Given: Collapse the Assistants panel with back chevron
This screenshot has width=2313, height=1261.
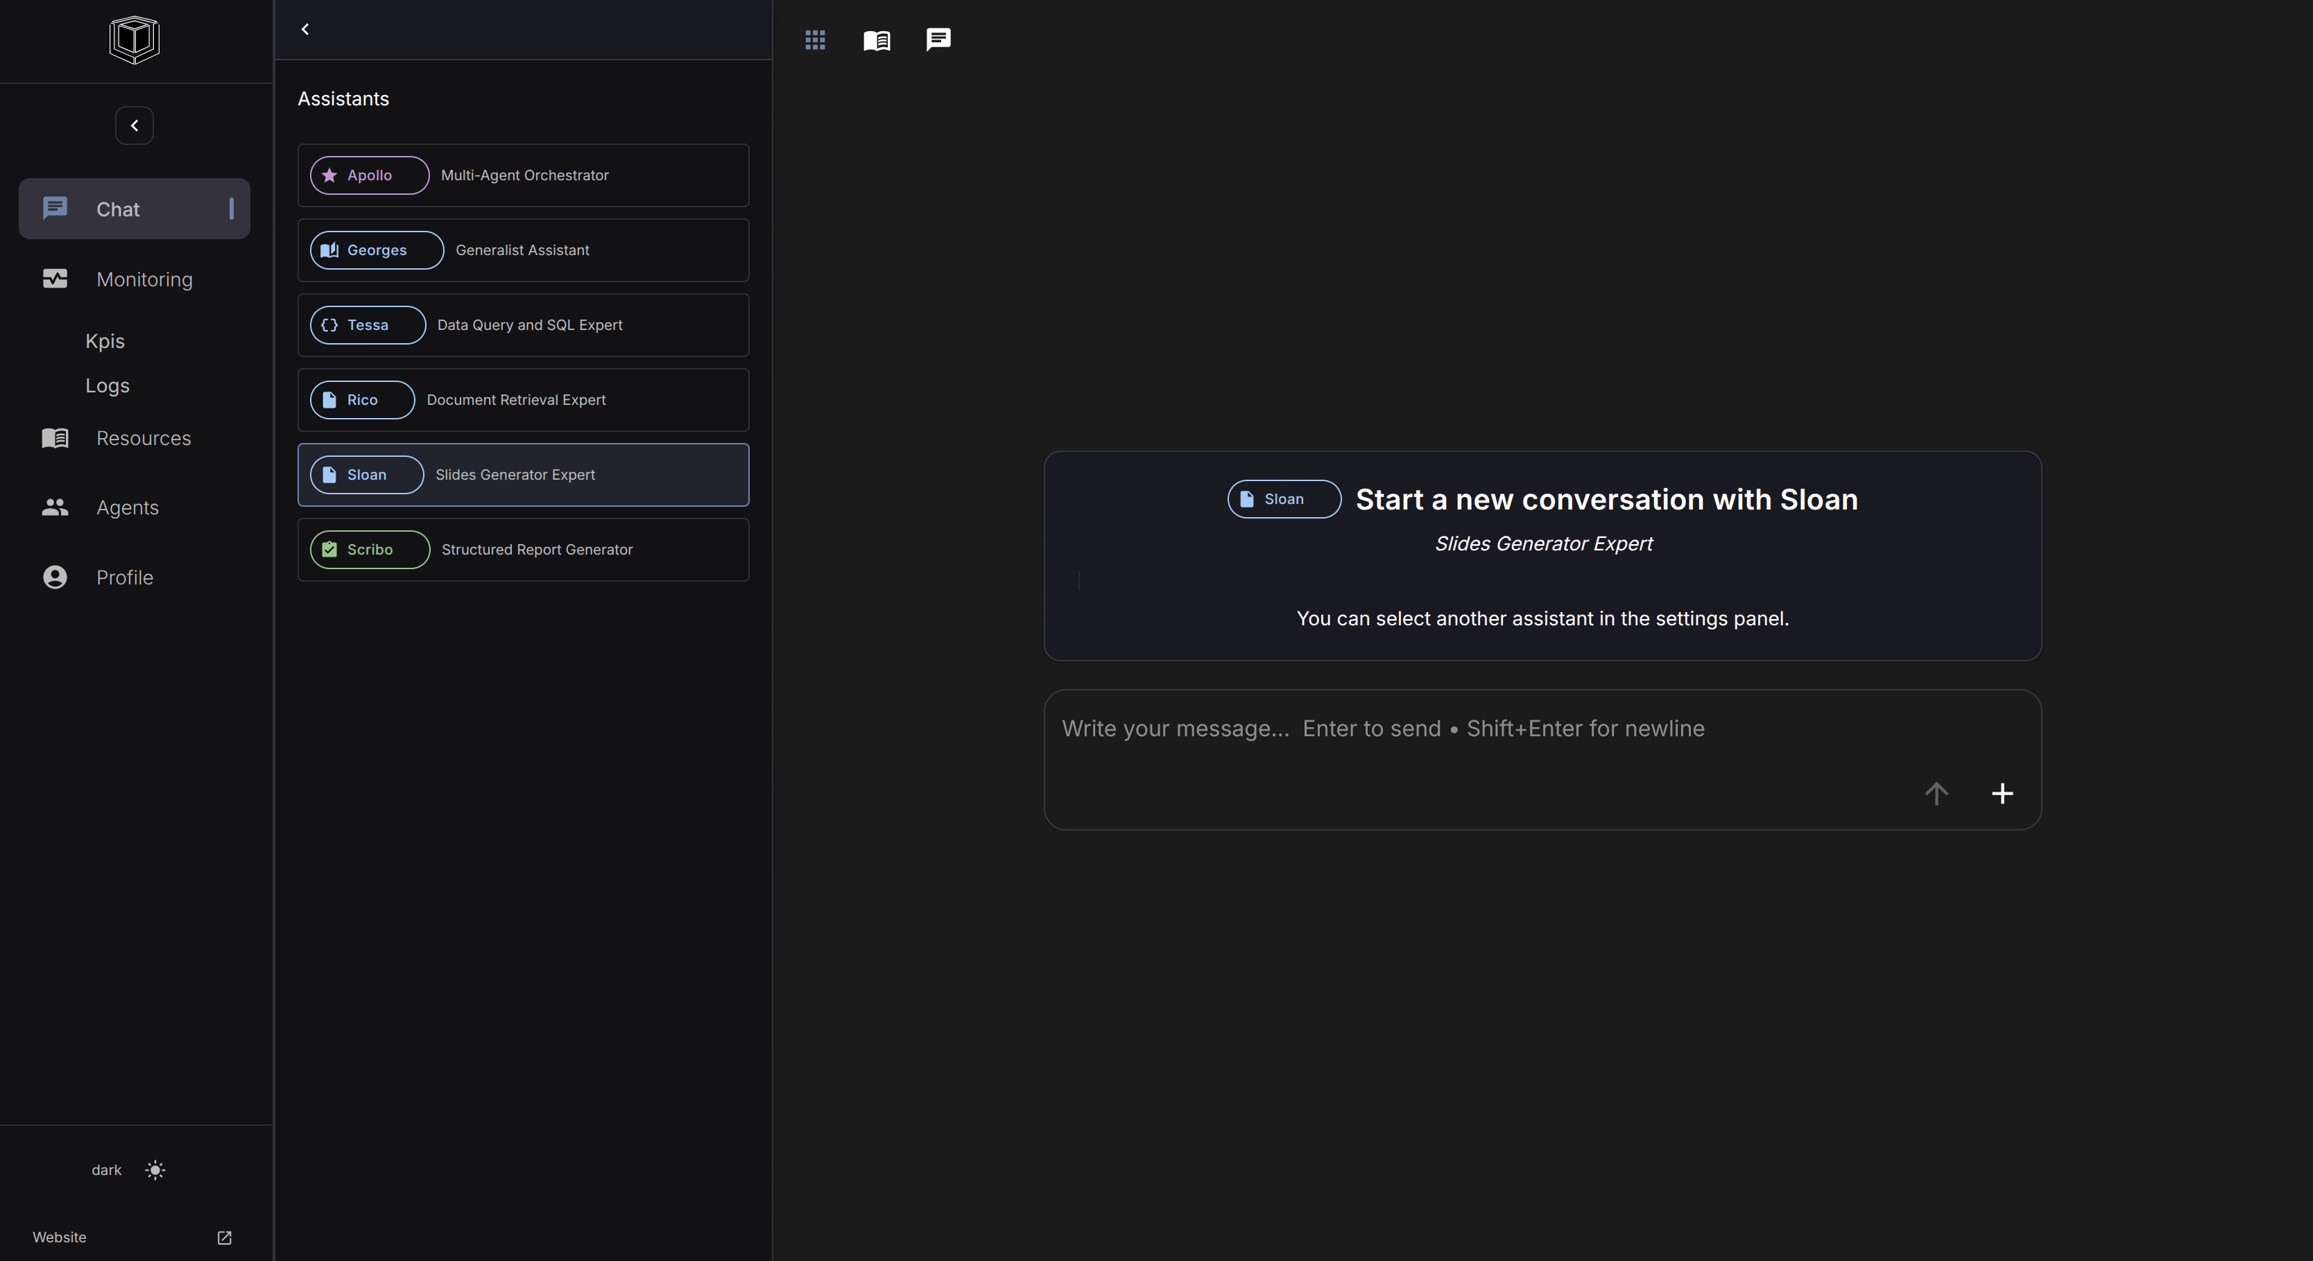Looking at the screenshot, I should click(x=305, y=30).
